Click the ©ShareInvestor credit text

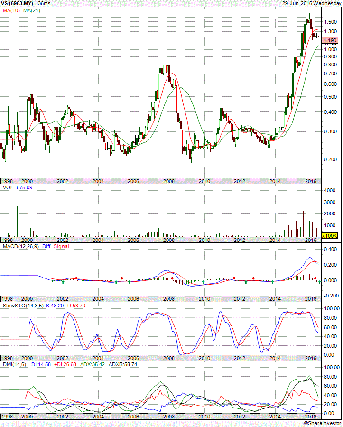point(322,424)
